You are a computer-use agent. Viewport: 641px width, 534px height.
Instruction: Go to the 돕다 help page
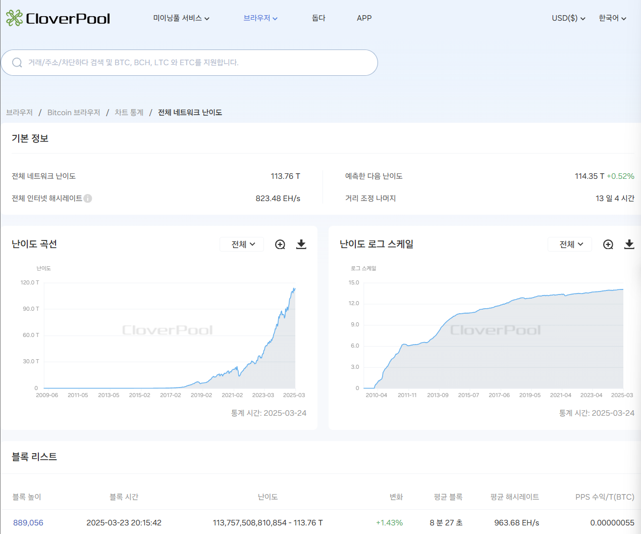[318, 18]
